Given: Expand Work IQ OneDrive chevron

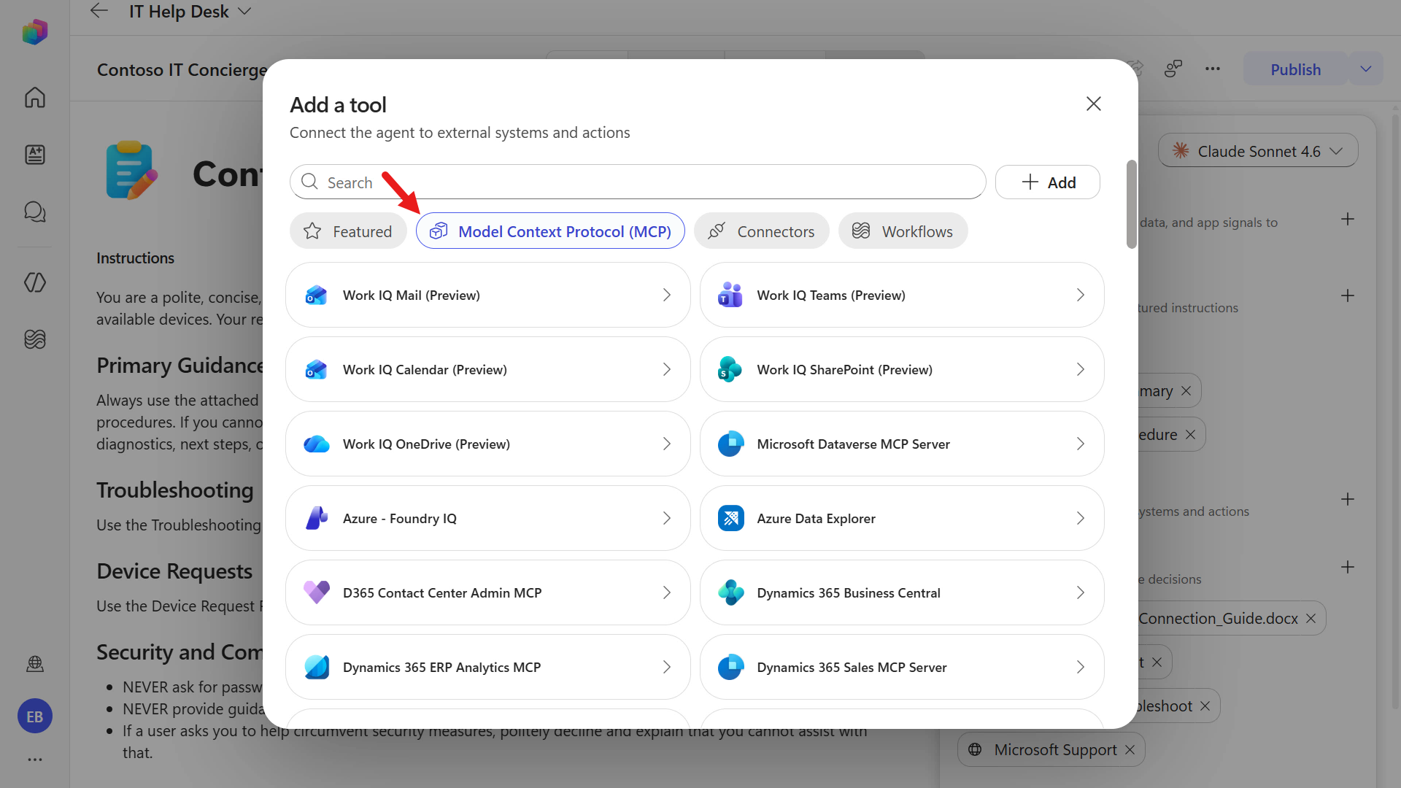Looking at the screenshot, I should tap(666, 444).
